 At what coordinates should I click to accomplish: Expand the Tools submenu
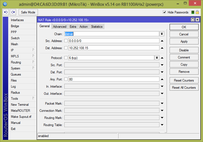point(22,99)
